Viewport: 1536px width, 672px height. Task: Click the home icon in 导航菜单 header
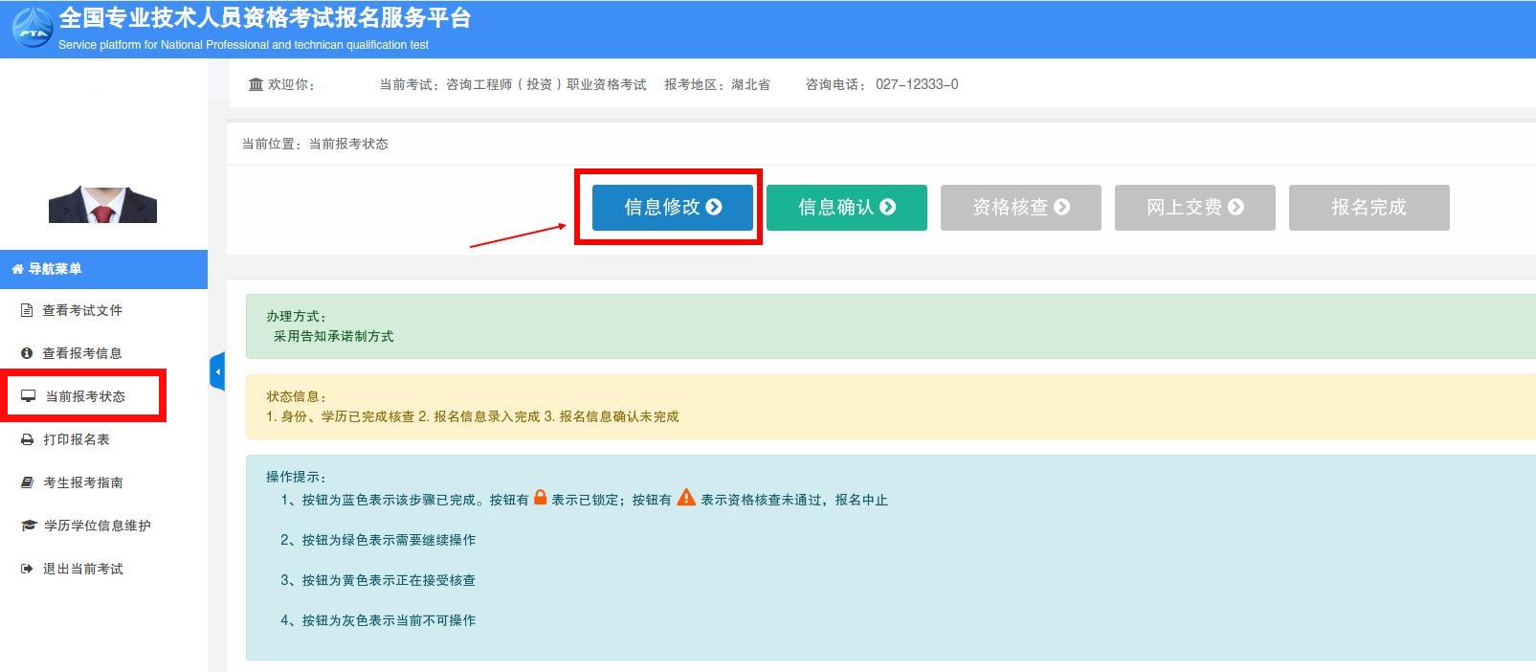[x=17, y=269]
